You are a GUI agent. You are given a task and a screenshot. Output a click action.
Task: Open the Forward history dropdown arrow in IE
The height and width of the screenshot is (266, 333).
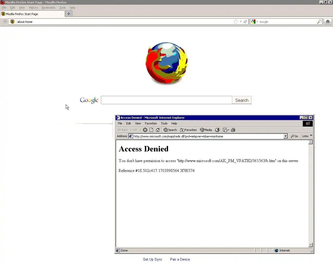pyautogui.click(x=140, y=130)
